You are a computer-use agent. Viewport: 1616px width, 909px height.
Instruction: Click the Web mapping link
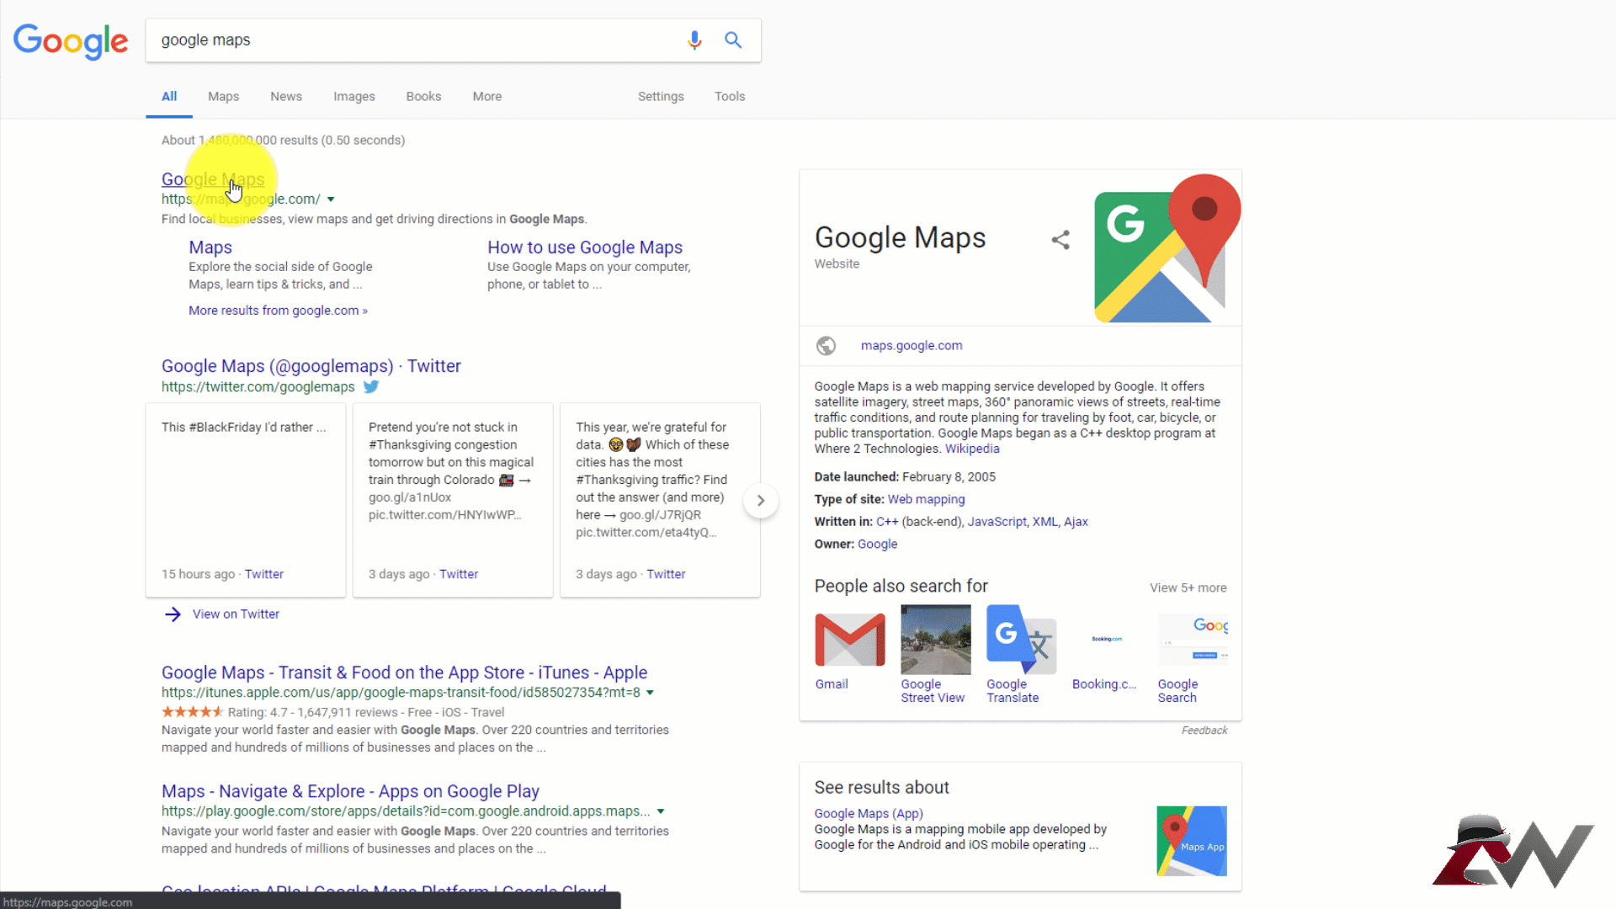926,499
